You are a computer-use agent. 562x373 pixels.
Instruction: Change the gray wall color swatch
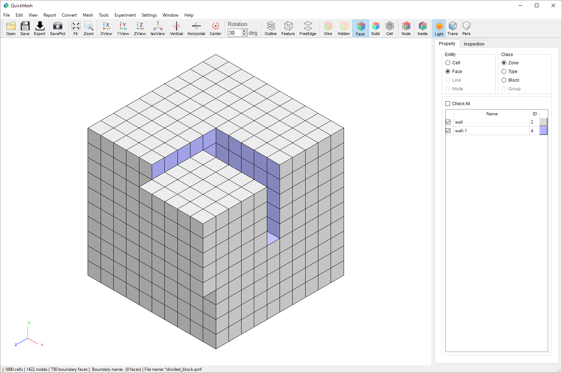(x=544, y=122)
